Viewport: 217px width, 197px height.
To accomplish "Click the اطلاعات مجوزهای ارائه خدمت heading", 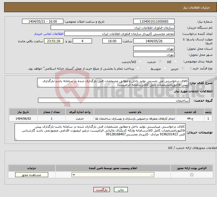I will pyautogui.click(x=192, y=148).
